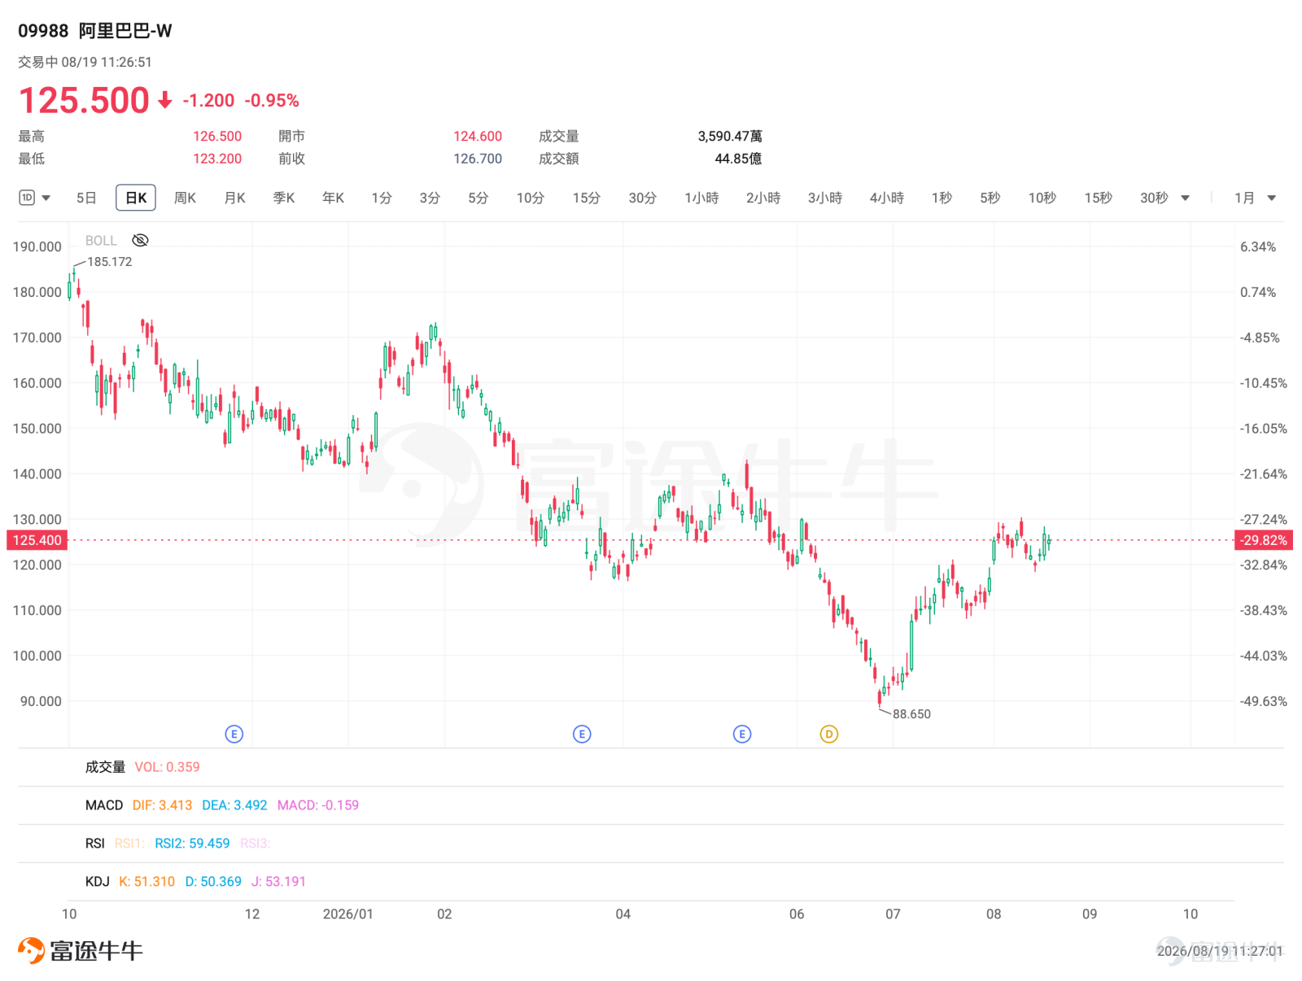The height and width of the screenshot is (981, 1302).
Task: Click the 185.172 high price label
Action: click(x=110, y=262)
